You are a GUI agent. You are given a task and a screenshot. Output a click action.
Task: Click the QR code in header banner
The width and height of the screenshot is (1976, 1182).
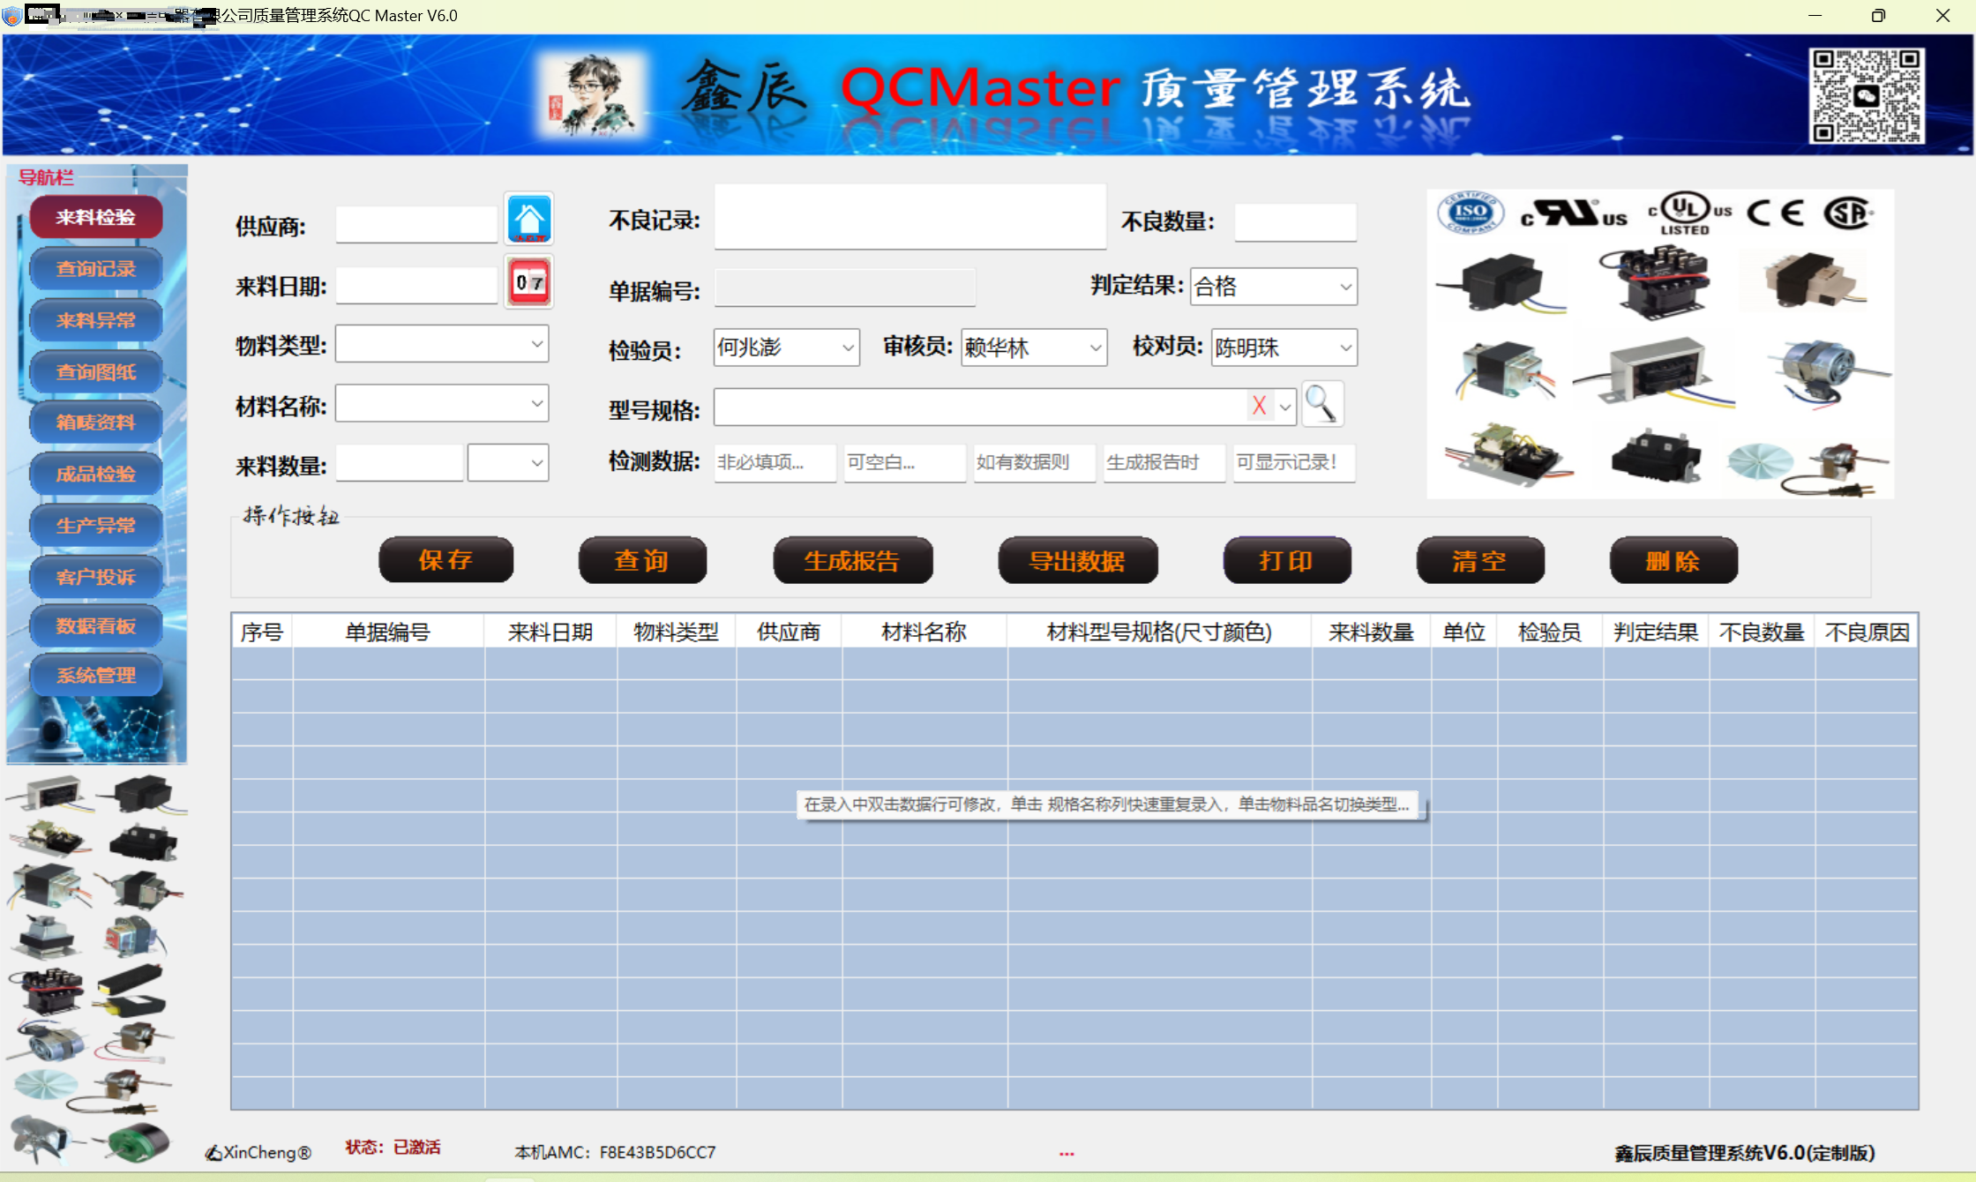point(1866,95)
